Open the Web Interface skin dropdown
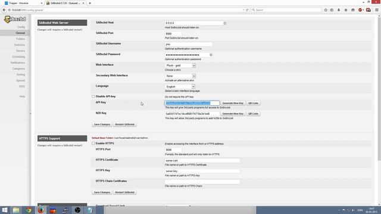381x214 pixels. pos(180,65)
